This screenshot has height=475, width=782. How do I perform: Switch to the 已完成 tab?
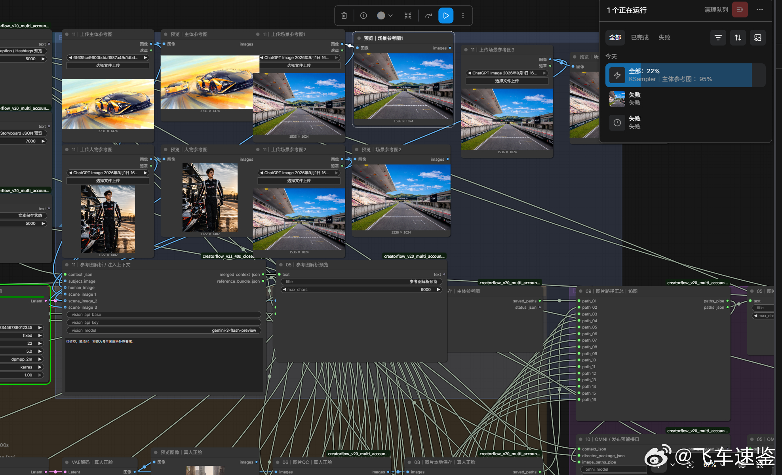coord(640,38)
